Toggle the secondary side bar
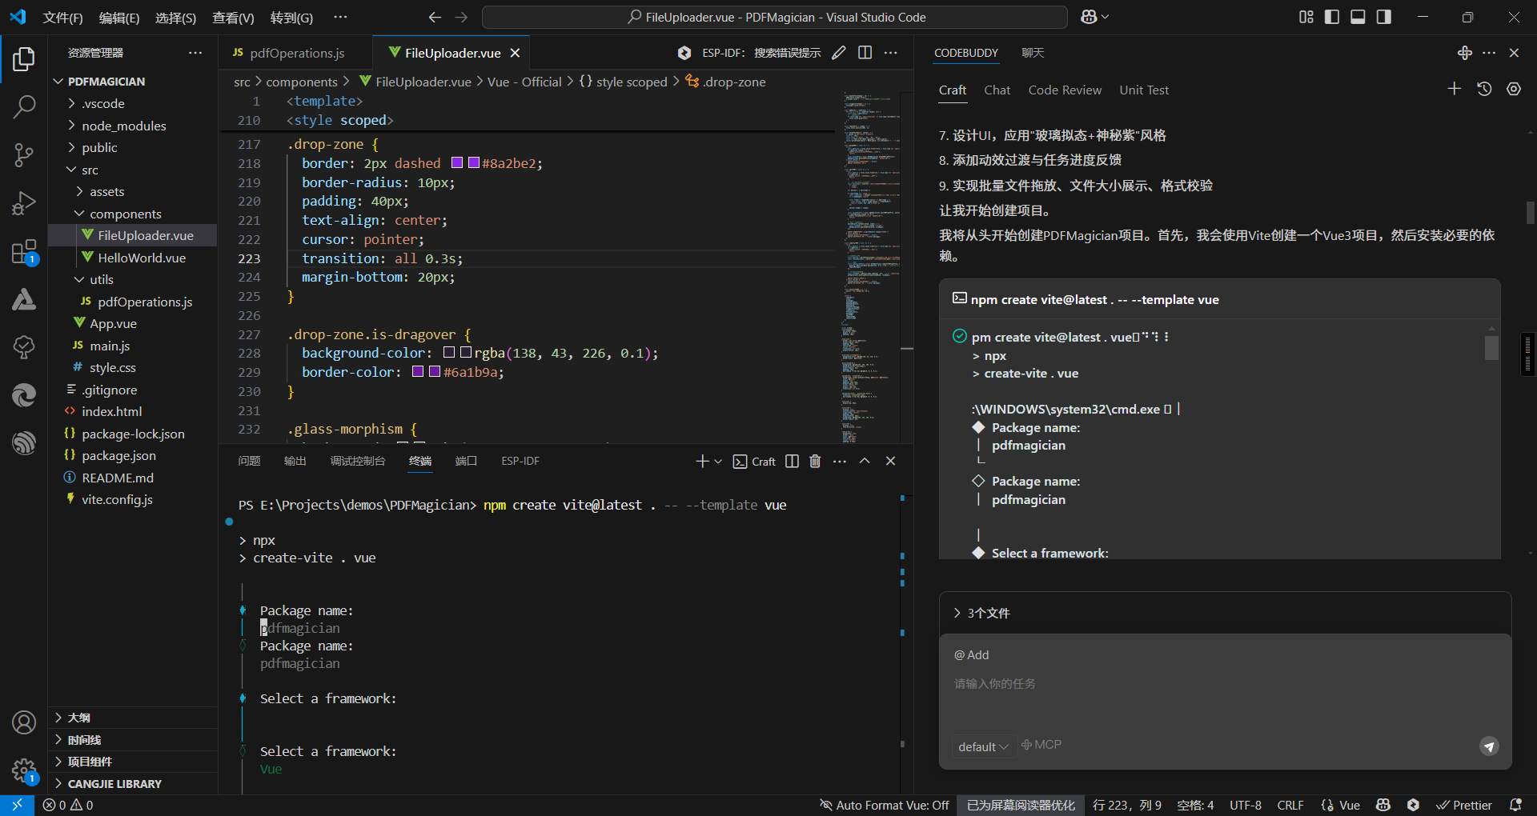Screen dimensions: 1537x816 [x=1384, y=16]
